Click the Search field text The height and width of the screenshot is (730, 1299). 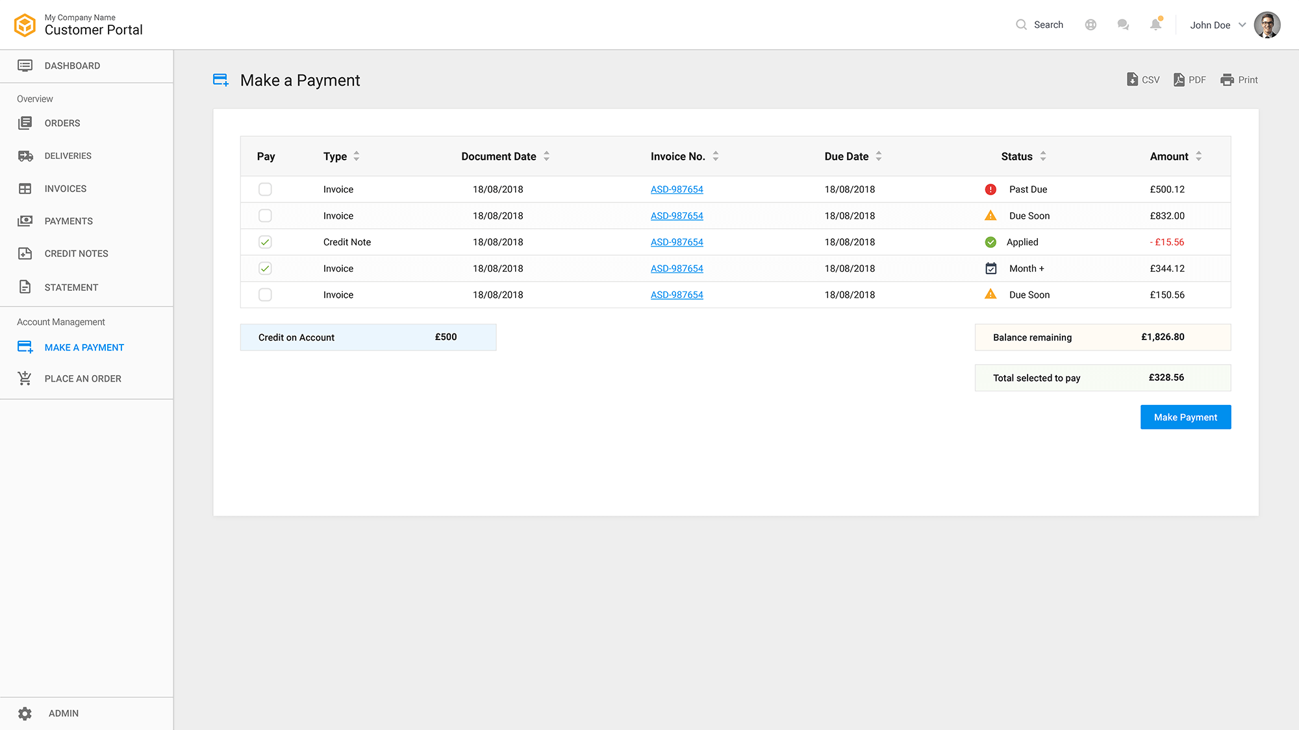(1048, 25)
